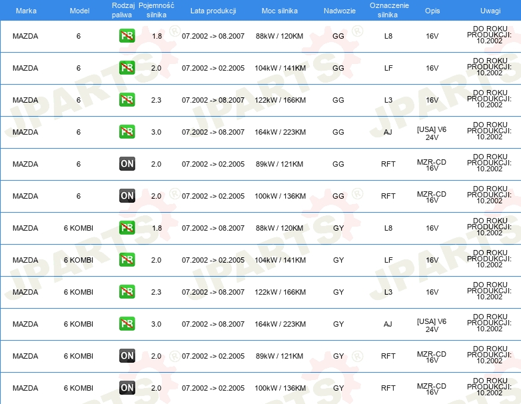
Task: Click the Nadwozie column header
Action: tap(340, 11)
